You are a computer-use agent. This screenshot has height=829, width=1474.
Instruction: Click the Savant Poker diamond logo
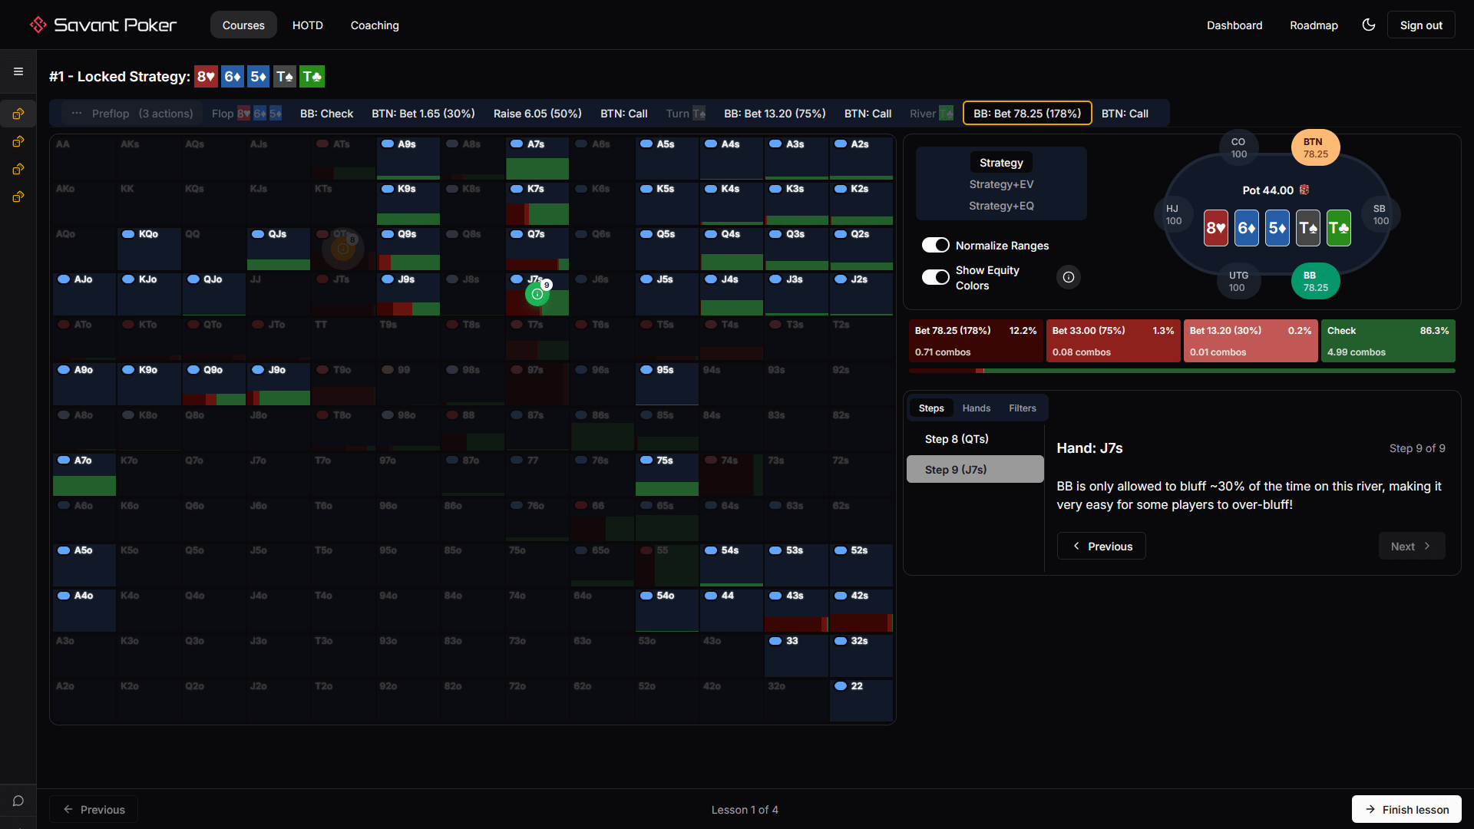[38, 24]
